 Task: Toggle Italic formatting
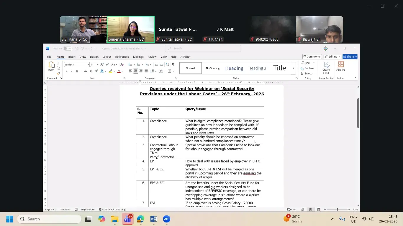(72, 71)
